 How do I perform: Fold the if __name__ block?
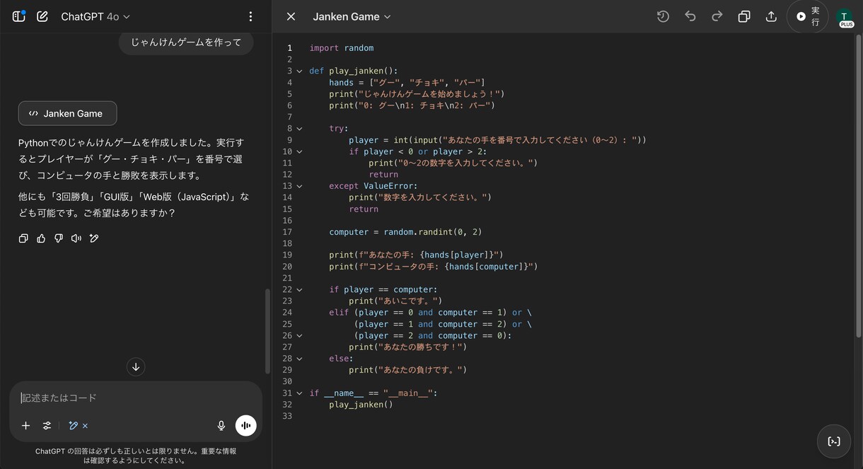click(299, 393)
